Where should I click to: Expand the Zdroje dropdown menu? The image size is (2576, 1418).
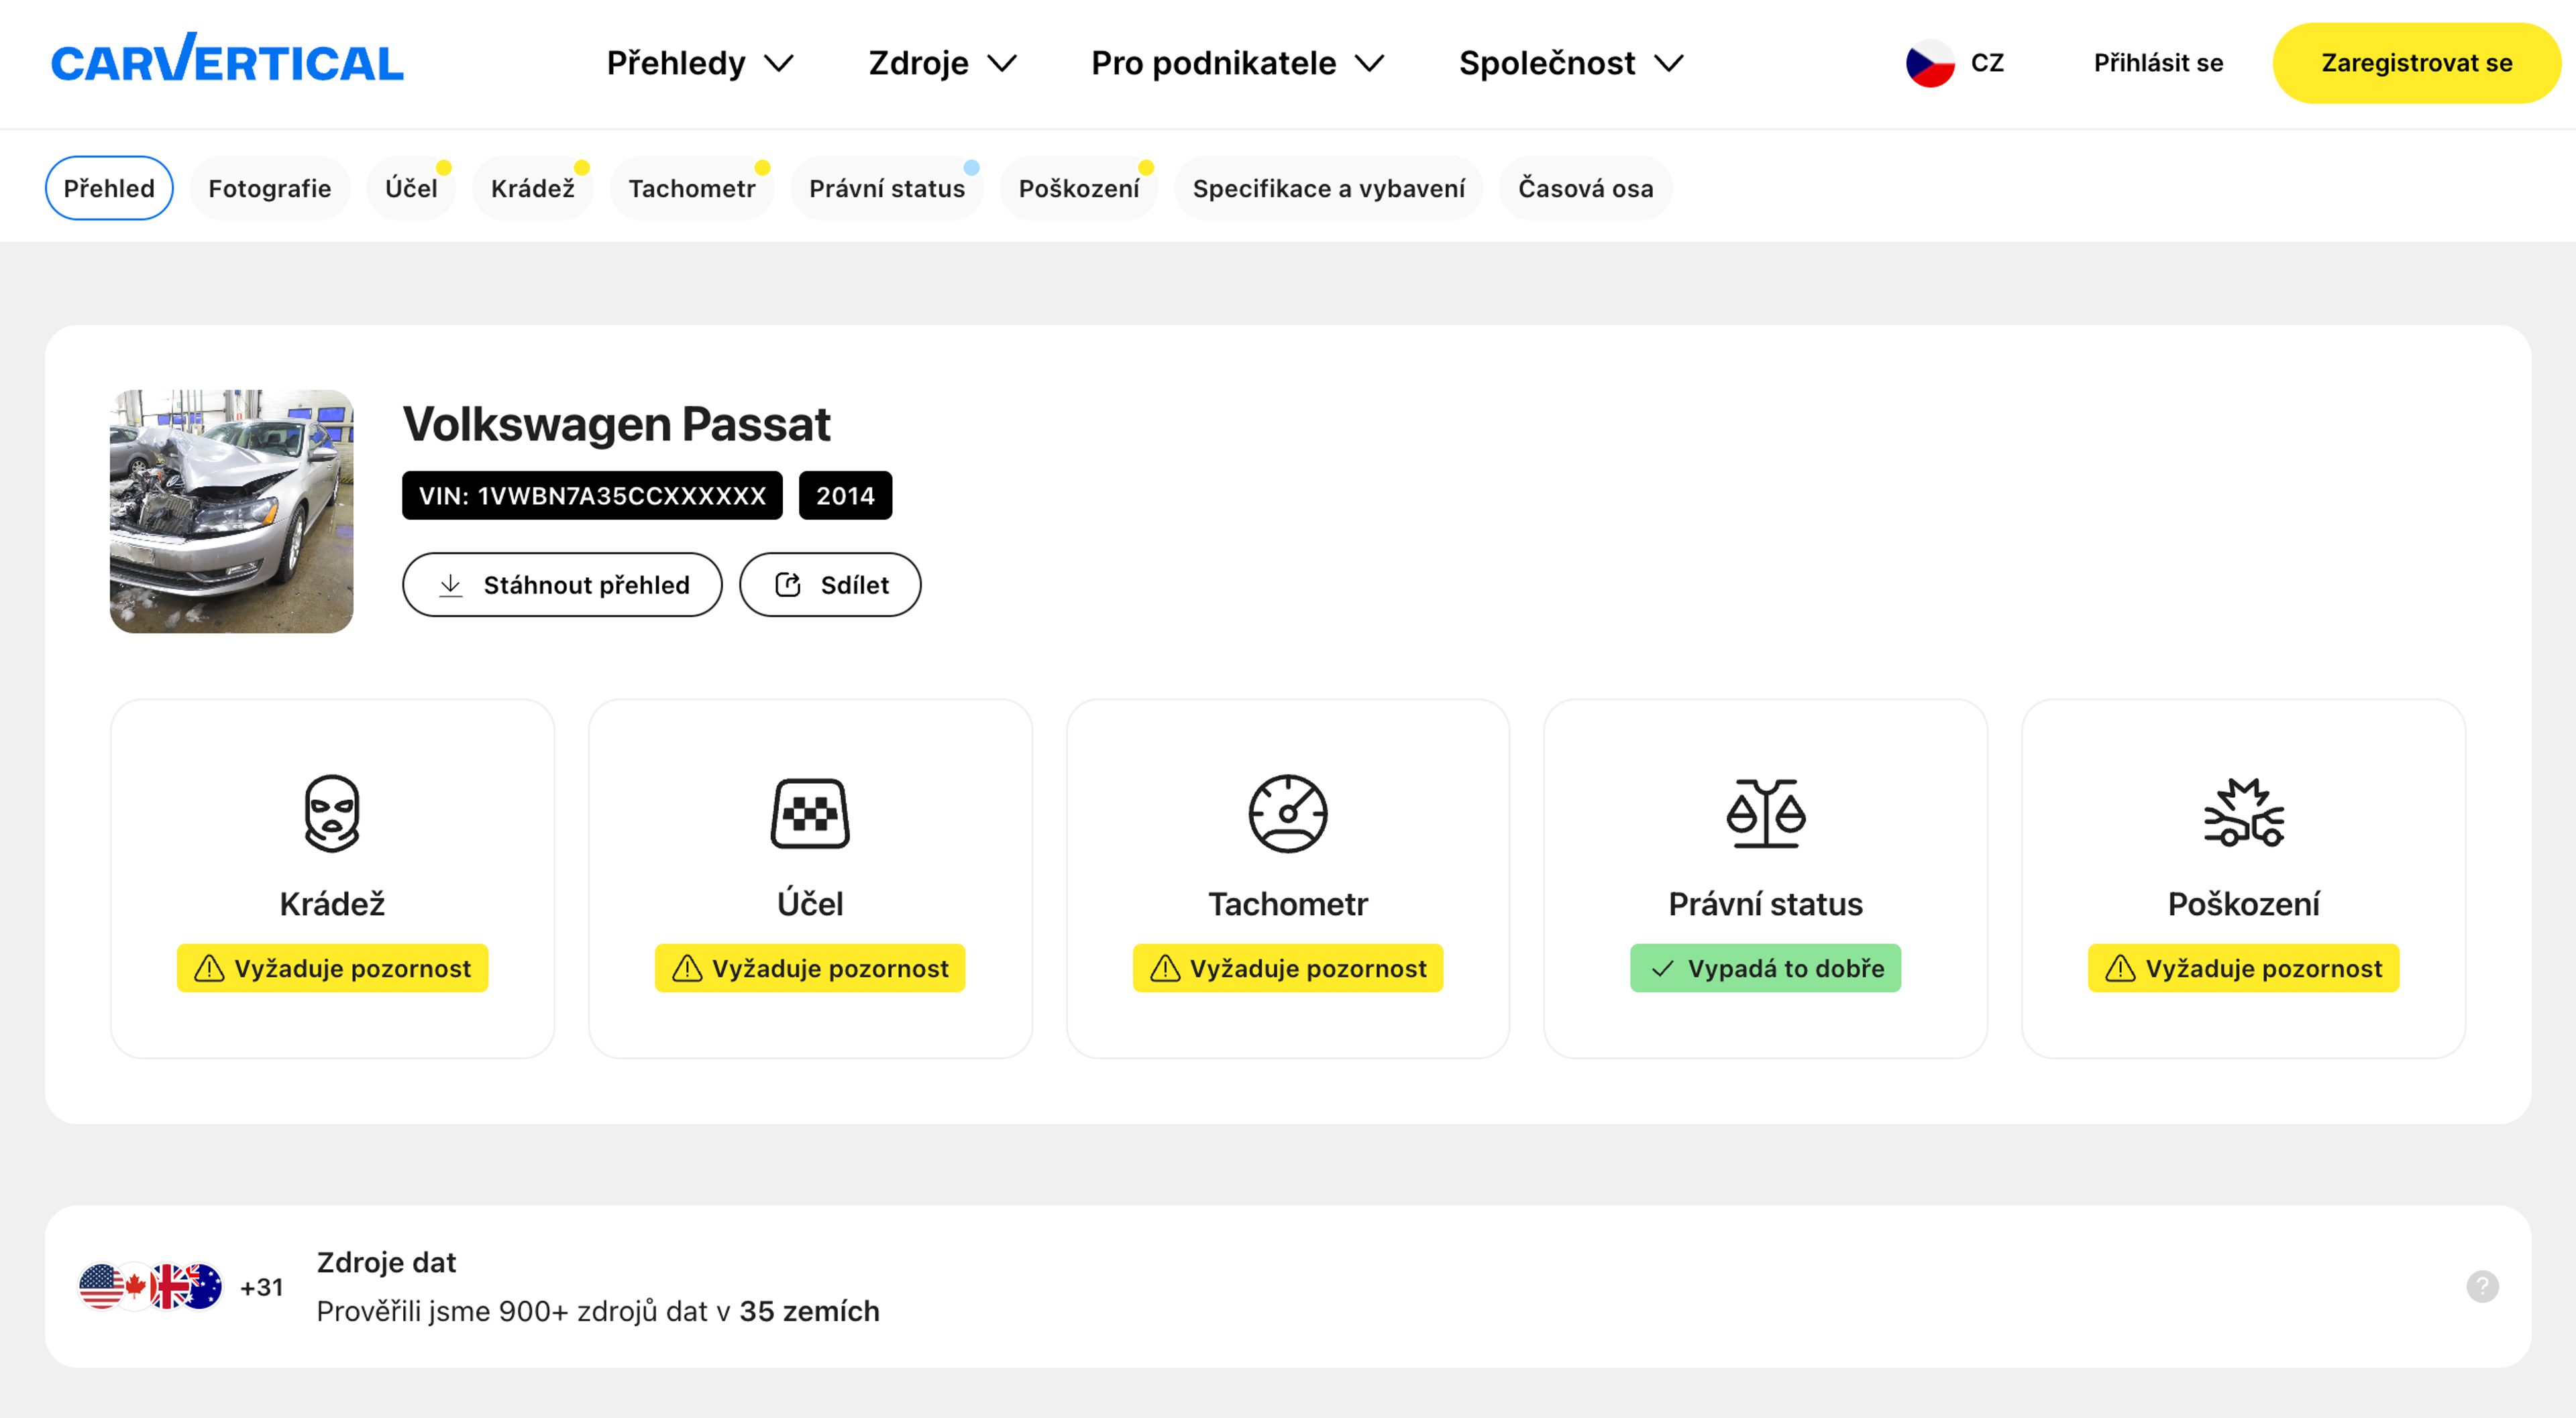941,63
